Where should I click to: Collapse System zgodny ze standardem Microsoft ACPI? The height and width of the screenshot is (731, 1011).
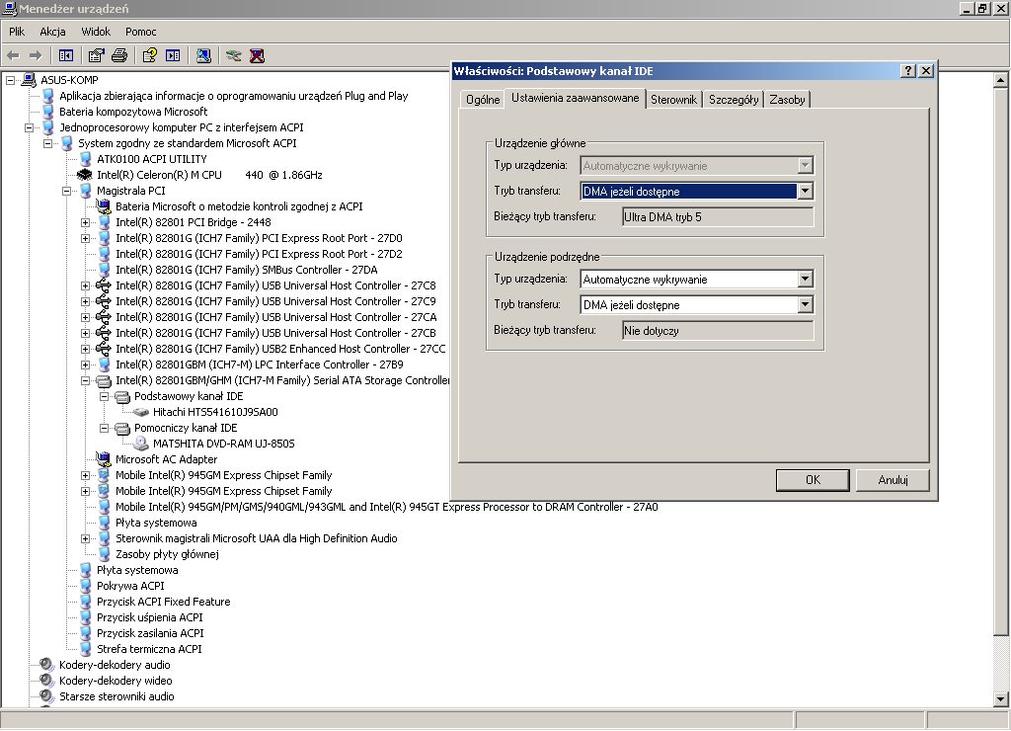47,143
